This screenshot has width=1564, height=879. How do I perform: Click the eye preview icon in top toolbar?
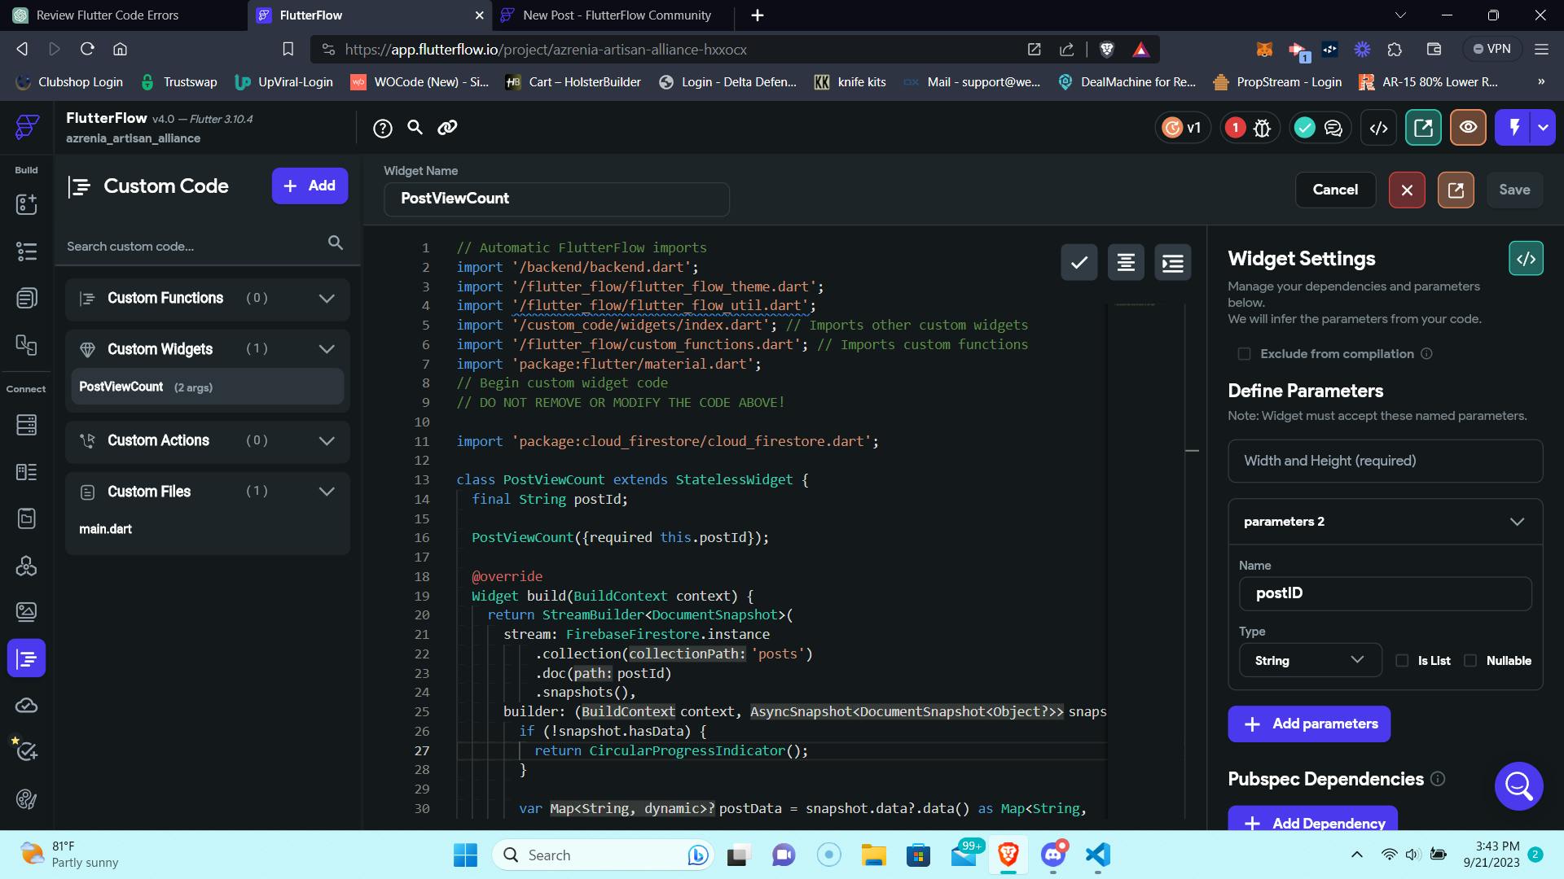(x=1468, y=128)
